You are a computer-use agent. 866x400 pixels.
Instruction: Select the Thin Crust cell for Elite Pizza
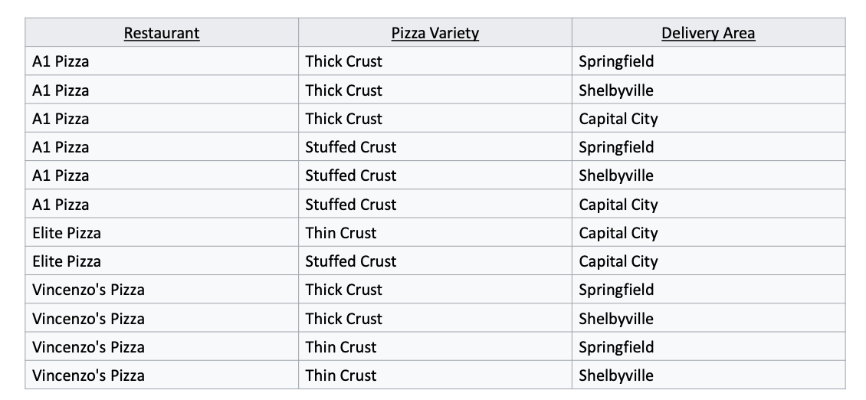[435, 233]
